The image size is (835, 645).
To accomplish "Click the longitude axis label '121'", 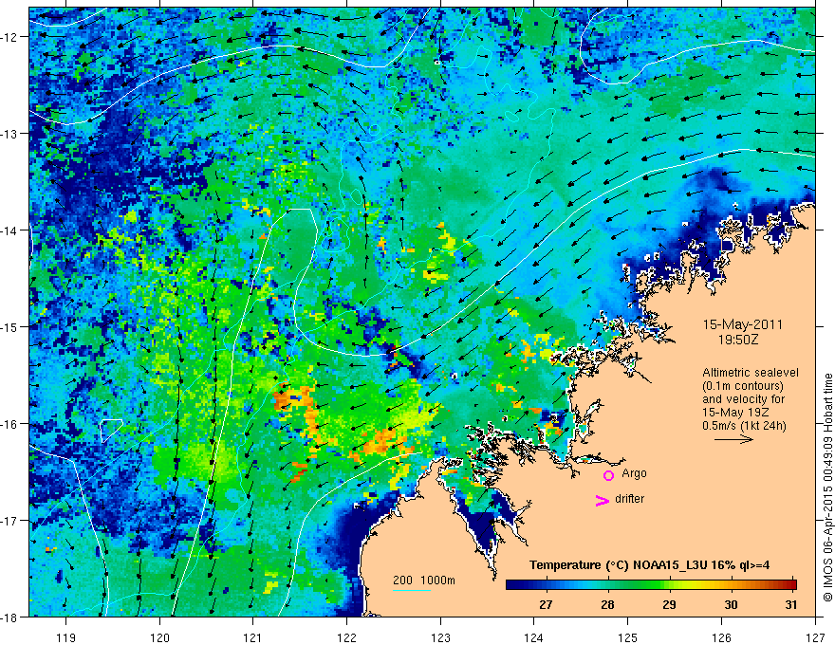I will coord(253,637).
